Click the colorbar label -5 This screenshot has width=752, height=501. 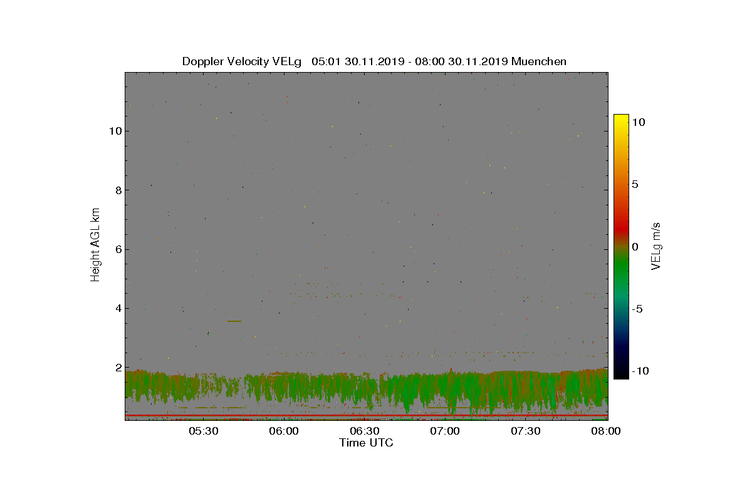coord(637,309)
